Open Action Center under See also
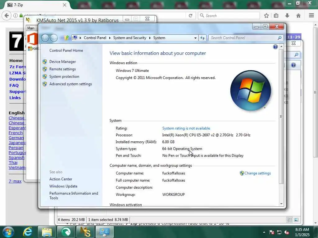The image size is (318, 238). tap(61, 179)
